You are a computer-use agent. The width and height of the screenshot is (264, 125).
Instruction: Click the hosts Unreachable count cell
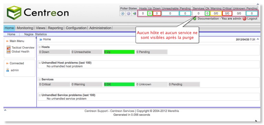pos(170,13)
